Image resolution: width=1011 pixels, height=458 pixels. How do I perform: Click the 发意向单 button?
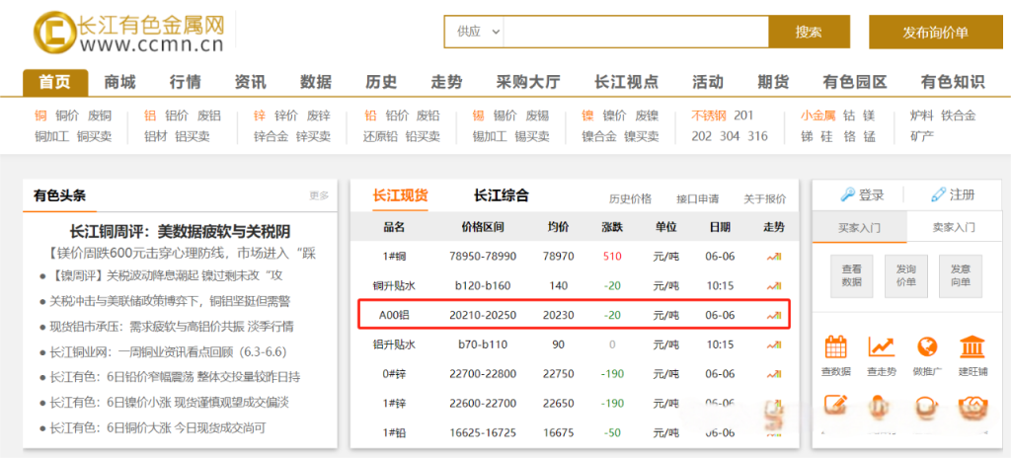tap(960, 276)
